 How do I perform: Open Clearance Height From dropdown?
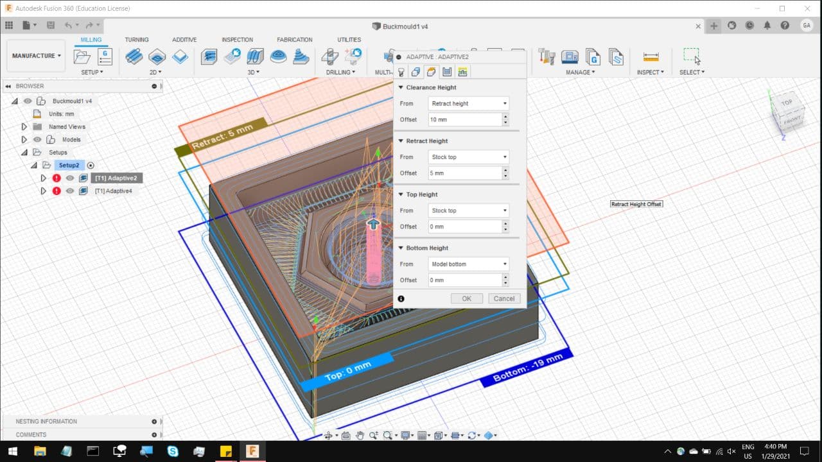[x=469, y=103]
